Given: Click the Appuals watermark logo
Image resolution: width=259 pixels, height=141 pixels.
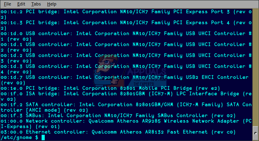Looking at the screenshot, I should point(129,71).
